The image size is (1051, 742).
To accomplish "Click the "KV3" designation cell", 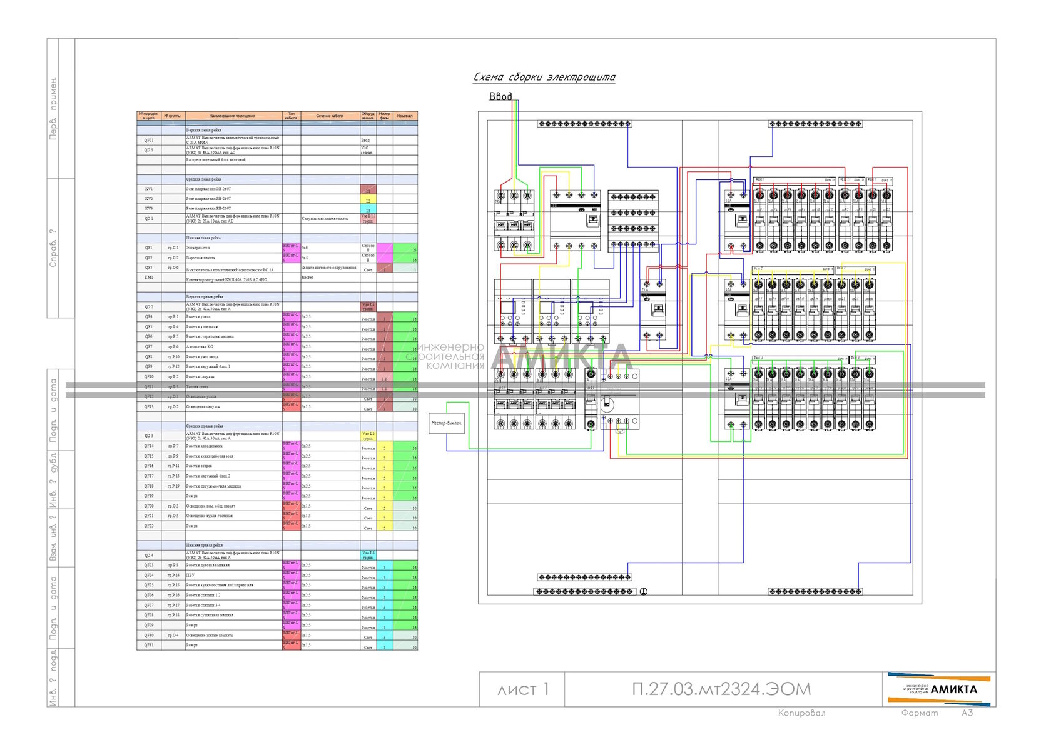I will pos(149,209).
